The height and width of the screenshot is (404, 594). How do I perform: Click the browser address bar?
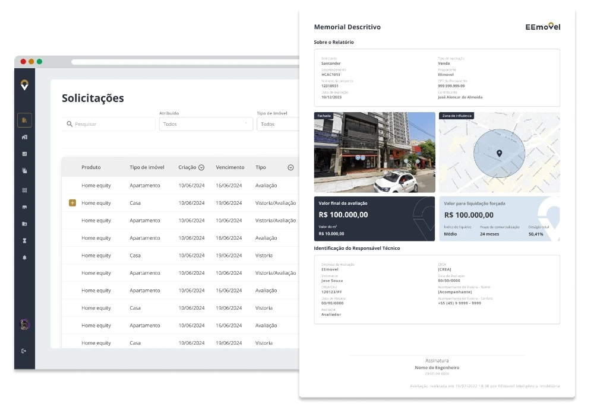[185, 62]
